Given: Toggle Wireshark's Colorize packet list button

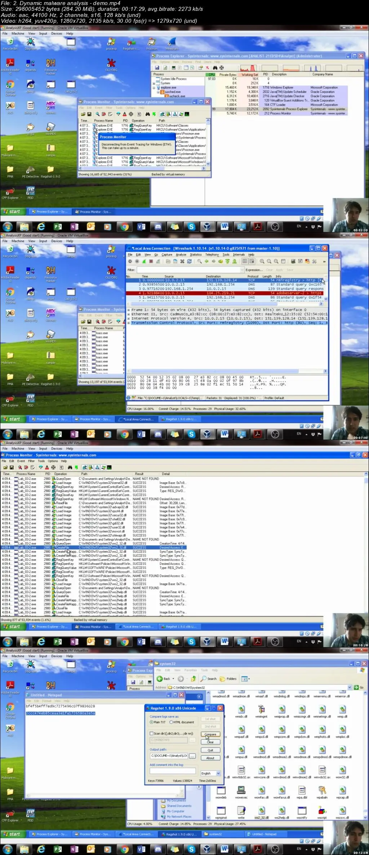Looking at the screenshot, I should 245,261.
